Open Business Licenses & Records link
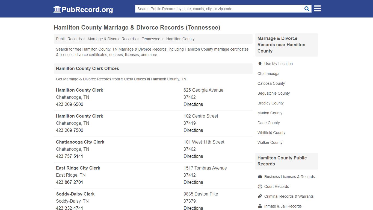 point(289,177)
